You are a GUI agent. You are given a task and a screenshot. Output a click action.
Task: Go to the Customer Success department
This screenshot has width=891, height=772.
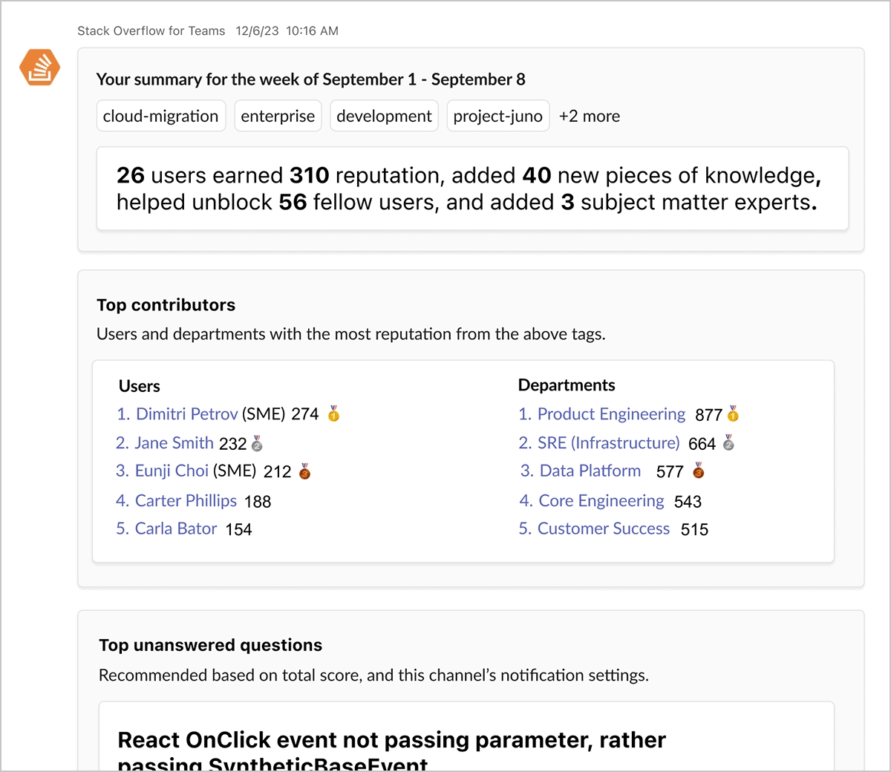coord(603,529)
